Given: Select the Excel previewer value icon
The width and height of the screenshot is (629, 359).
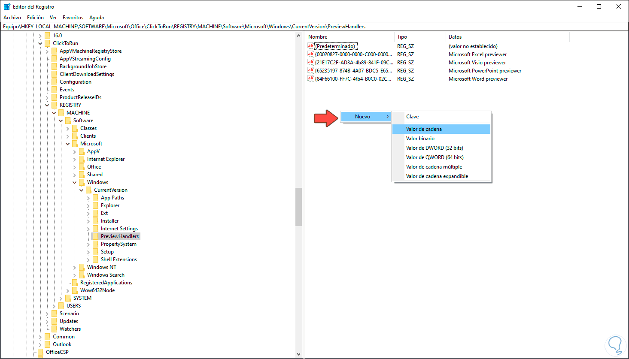Looking at the screenshot, I should (311, 54).
